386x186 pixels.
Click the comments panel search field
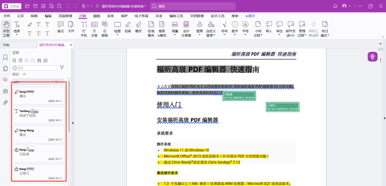coord(36,68)
